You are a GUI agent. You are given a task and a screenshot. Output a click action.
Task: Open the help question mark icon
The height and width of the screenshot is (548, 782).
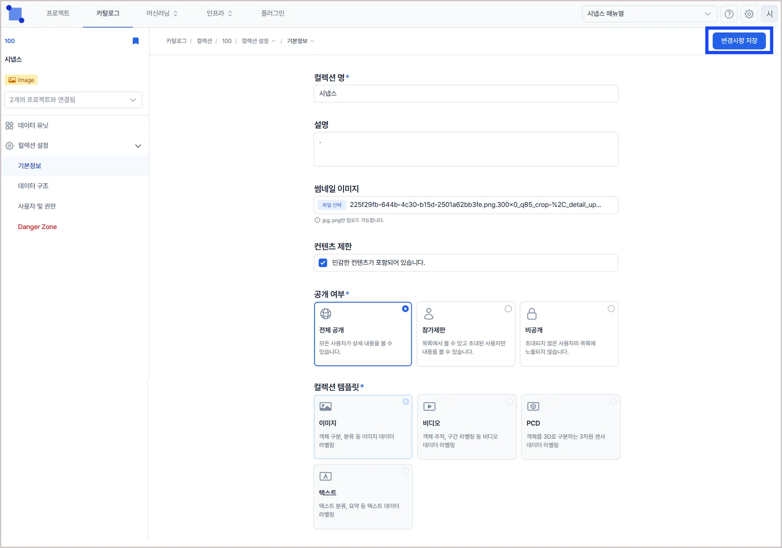pos(729,14)
